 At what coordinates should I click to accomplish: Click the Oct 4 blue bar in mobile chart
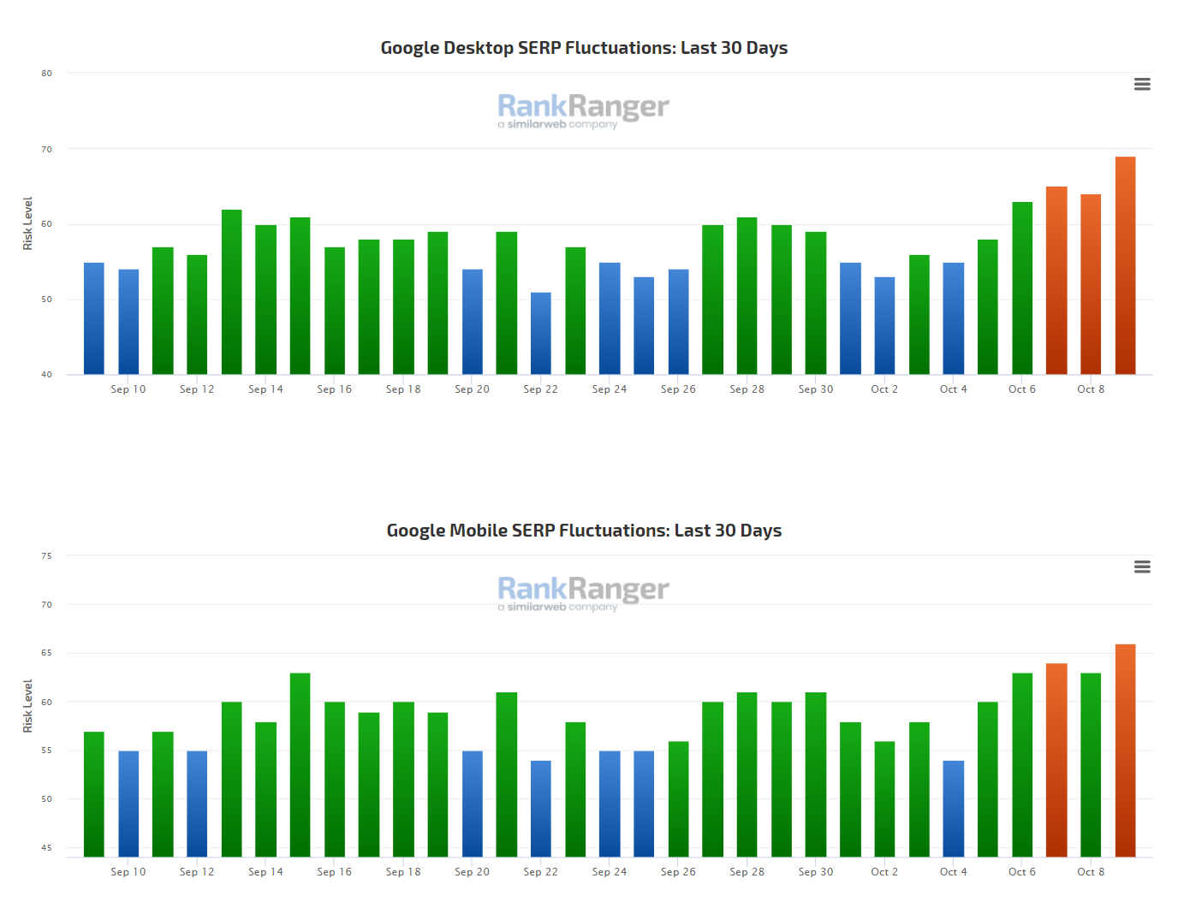coord(953,809)
